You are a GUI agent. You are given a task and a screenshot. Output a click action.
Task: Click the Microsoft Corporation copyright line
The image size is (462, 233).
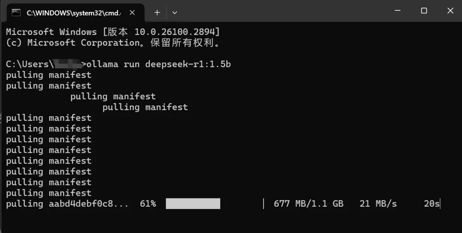pyautogui.click(x=113, y=43)
